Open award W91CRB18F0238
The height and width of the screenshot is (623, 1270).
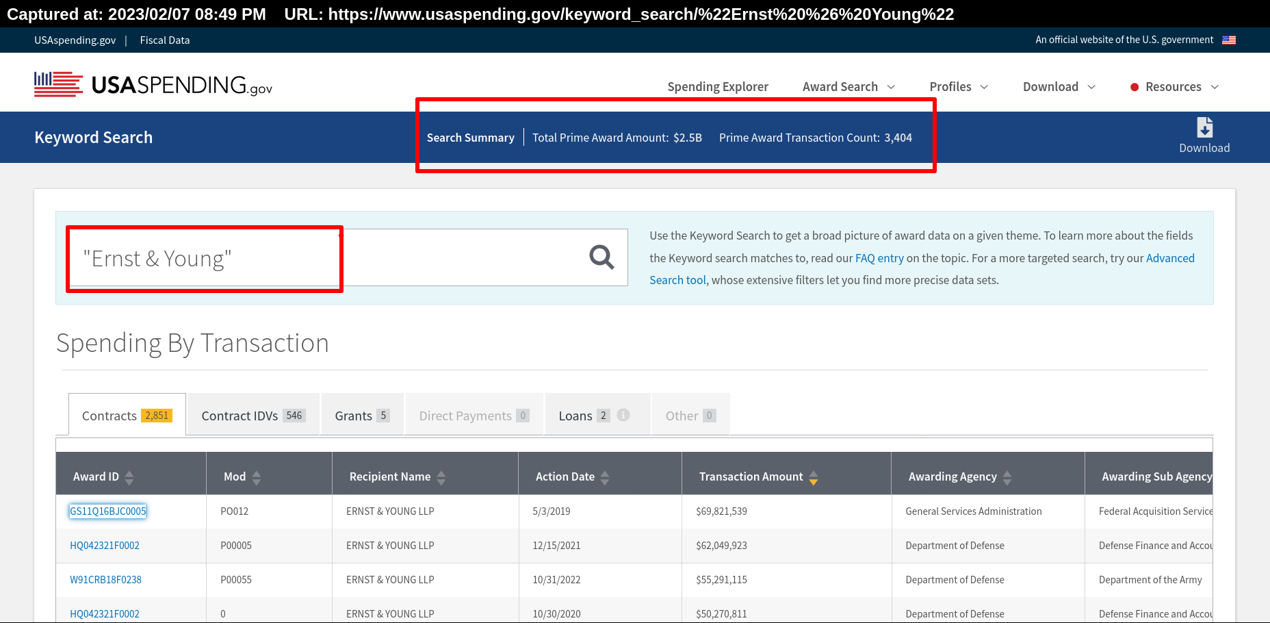pyautogui.click(x=105, y=580)
